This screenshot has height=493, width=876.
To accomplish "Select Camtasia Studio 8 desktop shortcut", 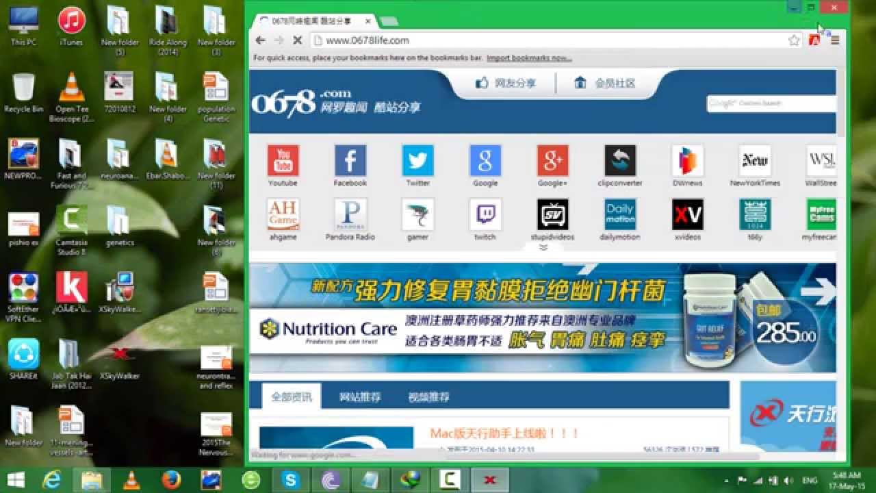I will pos(71,231).
